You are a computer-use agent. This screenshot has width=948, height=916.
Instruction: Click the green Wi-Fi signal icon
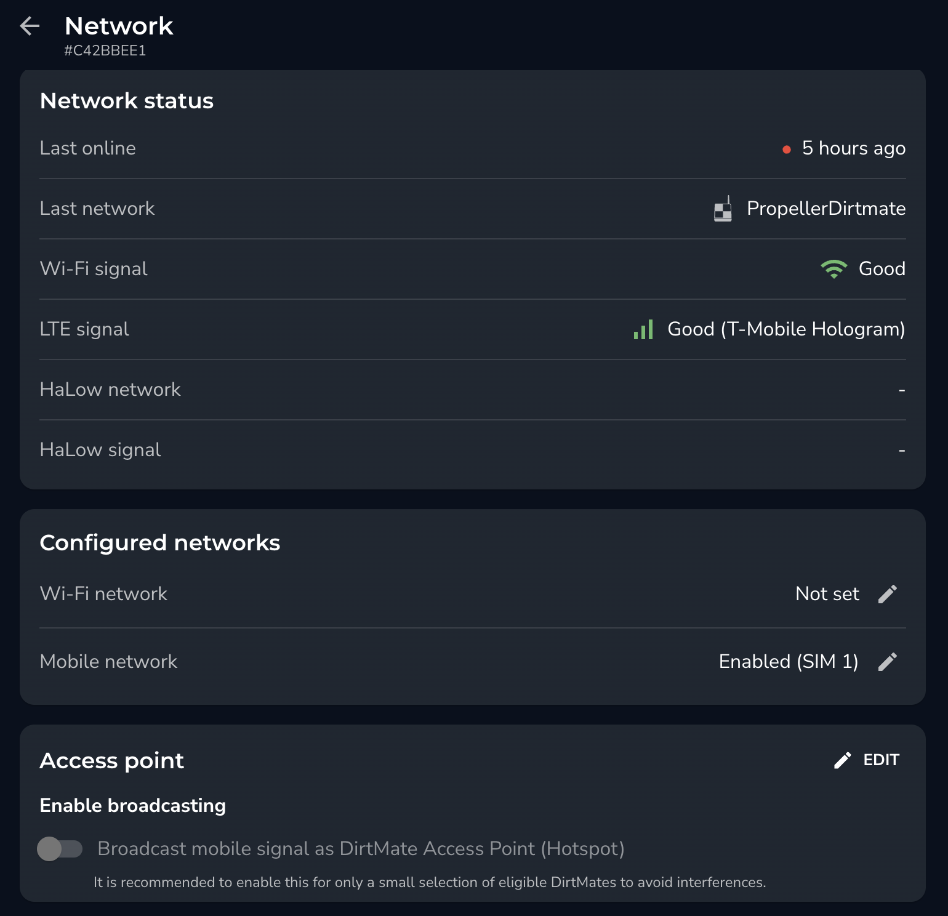coord(834,269)
